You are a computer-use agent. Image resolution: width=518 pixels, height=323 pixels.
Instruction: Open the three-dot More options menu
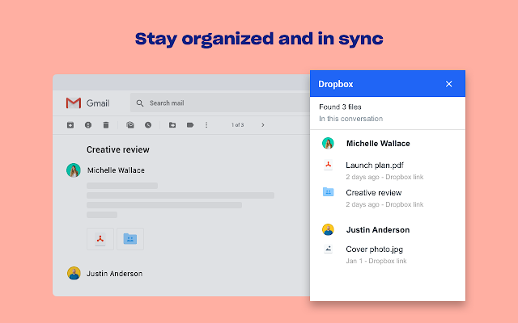206,125
